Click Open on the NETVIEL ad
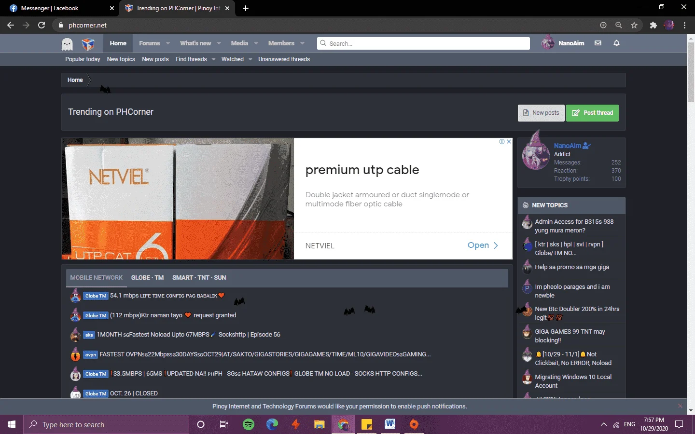The height and width of the screenshot is (434, 695). pos(483,245)
